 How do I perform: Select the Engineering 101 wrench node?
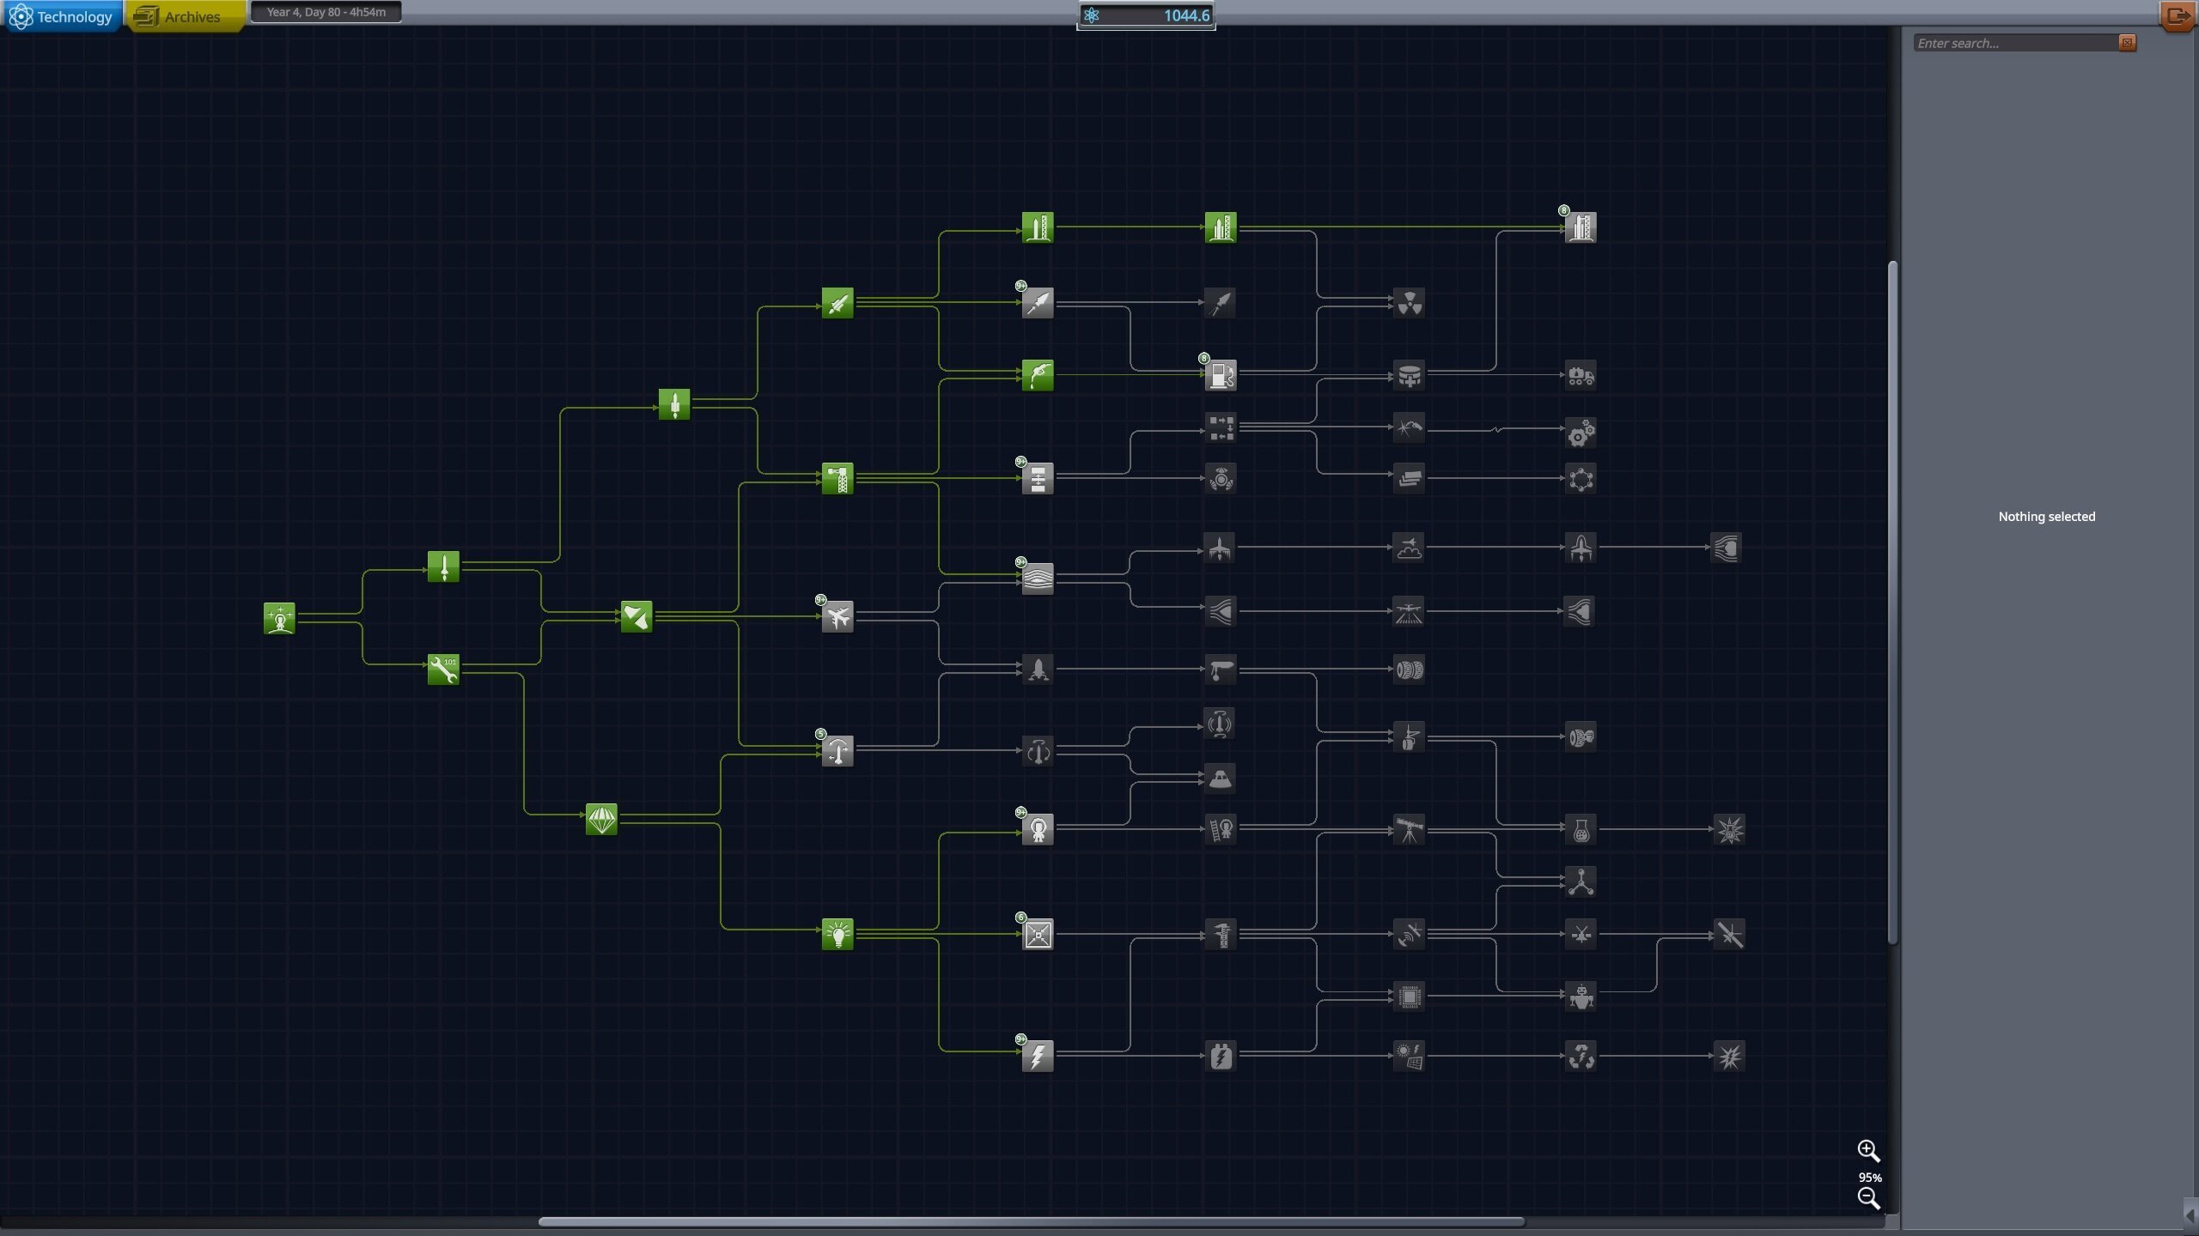pos(443,669)
